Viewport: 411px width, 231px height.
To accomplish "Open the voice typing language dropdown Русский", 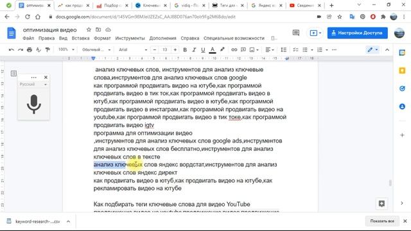I will (x=33, y=84).
